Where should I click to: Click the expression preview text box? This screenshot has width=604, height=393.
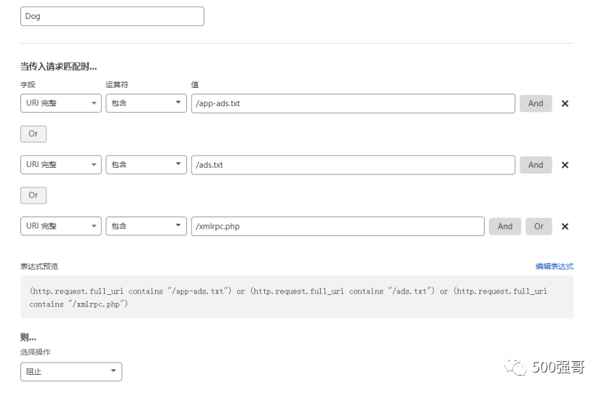pos(297,297)
